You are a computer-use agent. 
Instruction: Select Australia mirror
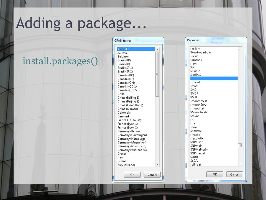click(136, 49)
